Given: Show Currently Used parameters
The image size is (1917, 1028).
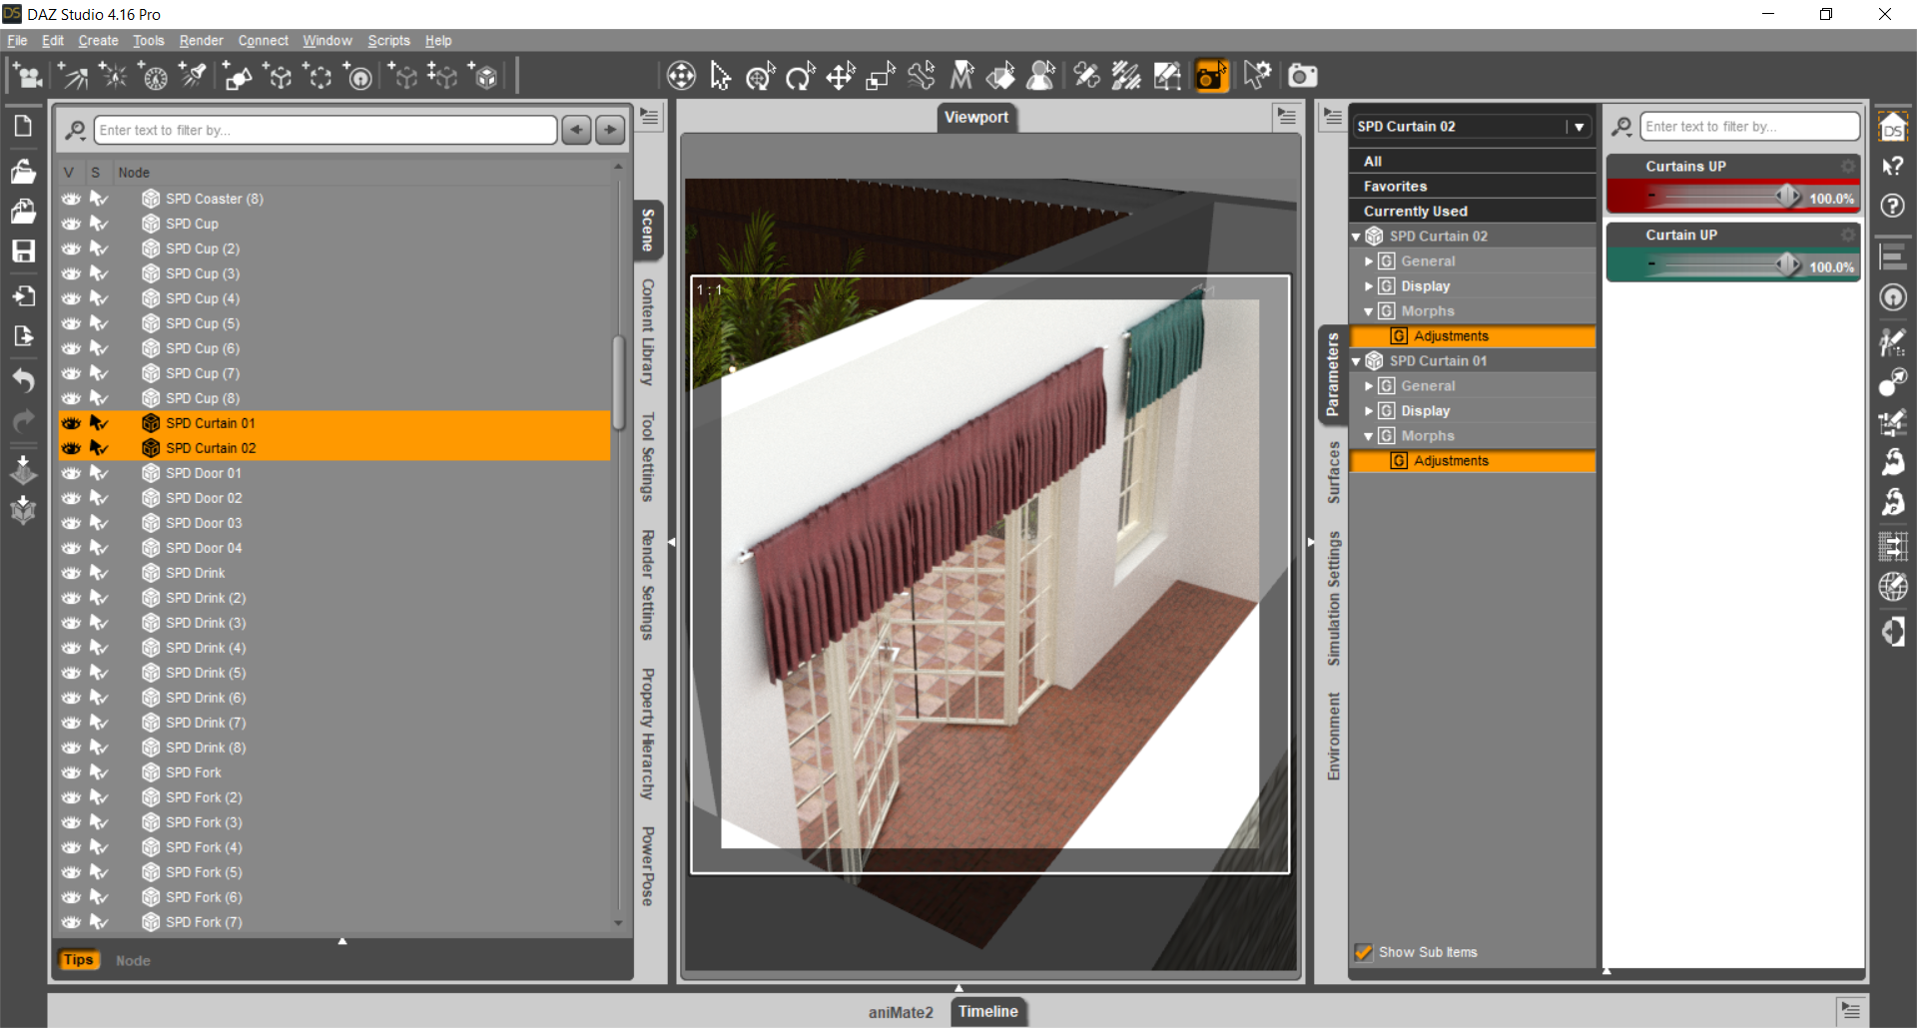Looking at the screenshot, I should click(x=1473, y=212).
